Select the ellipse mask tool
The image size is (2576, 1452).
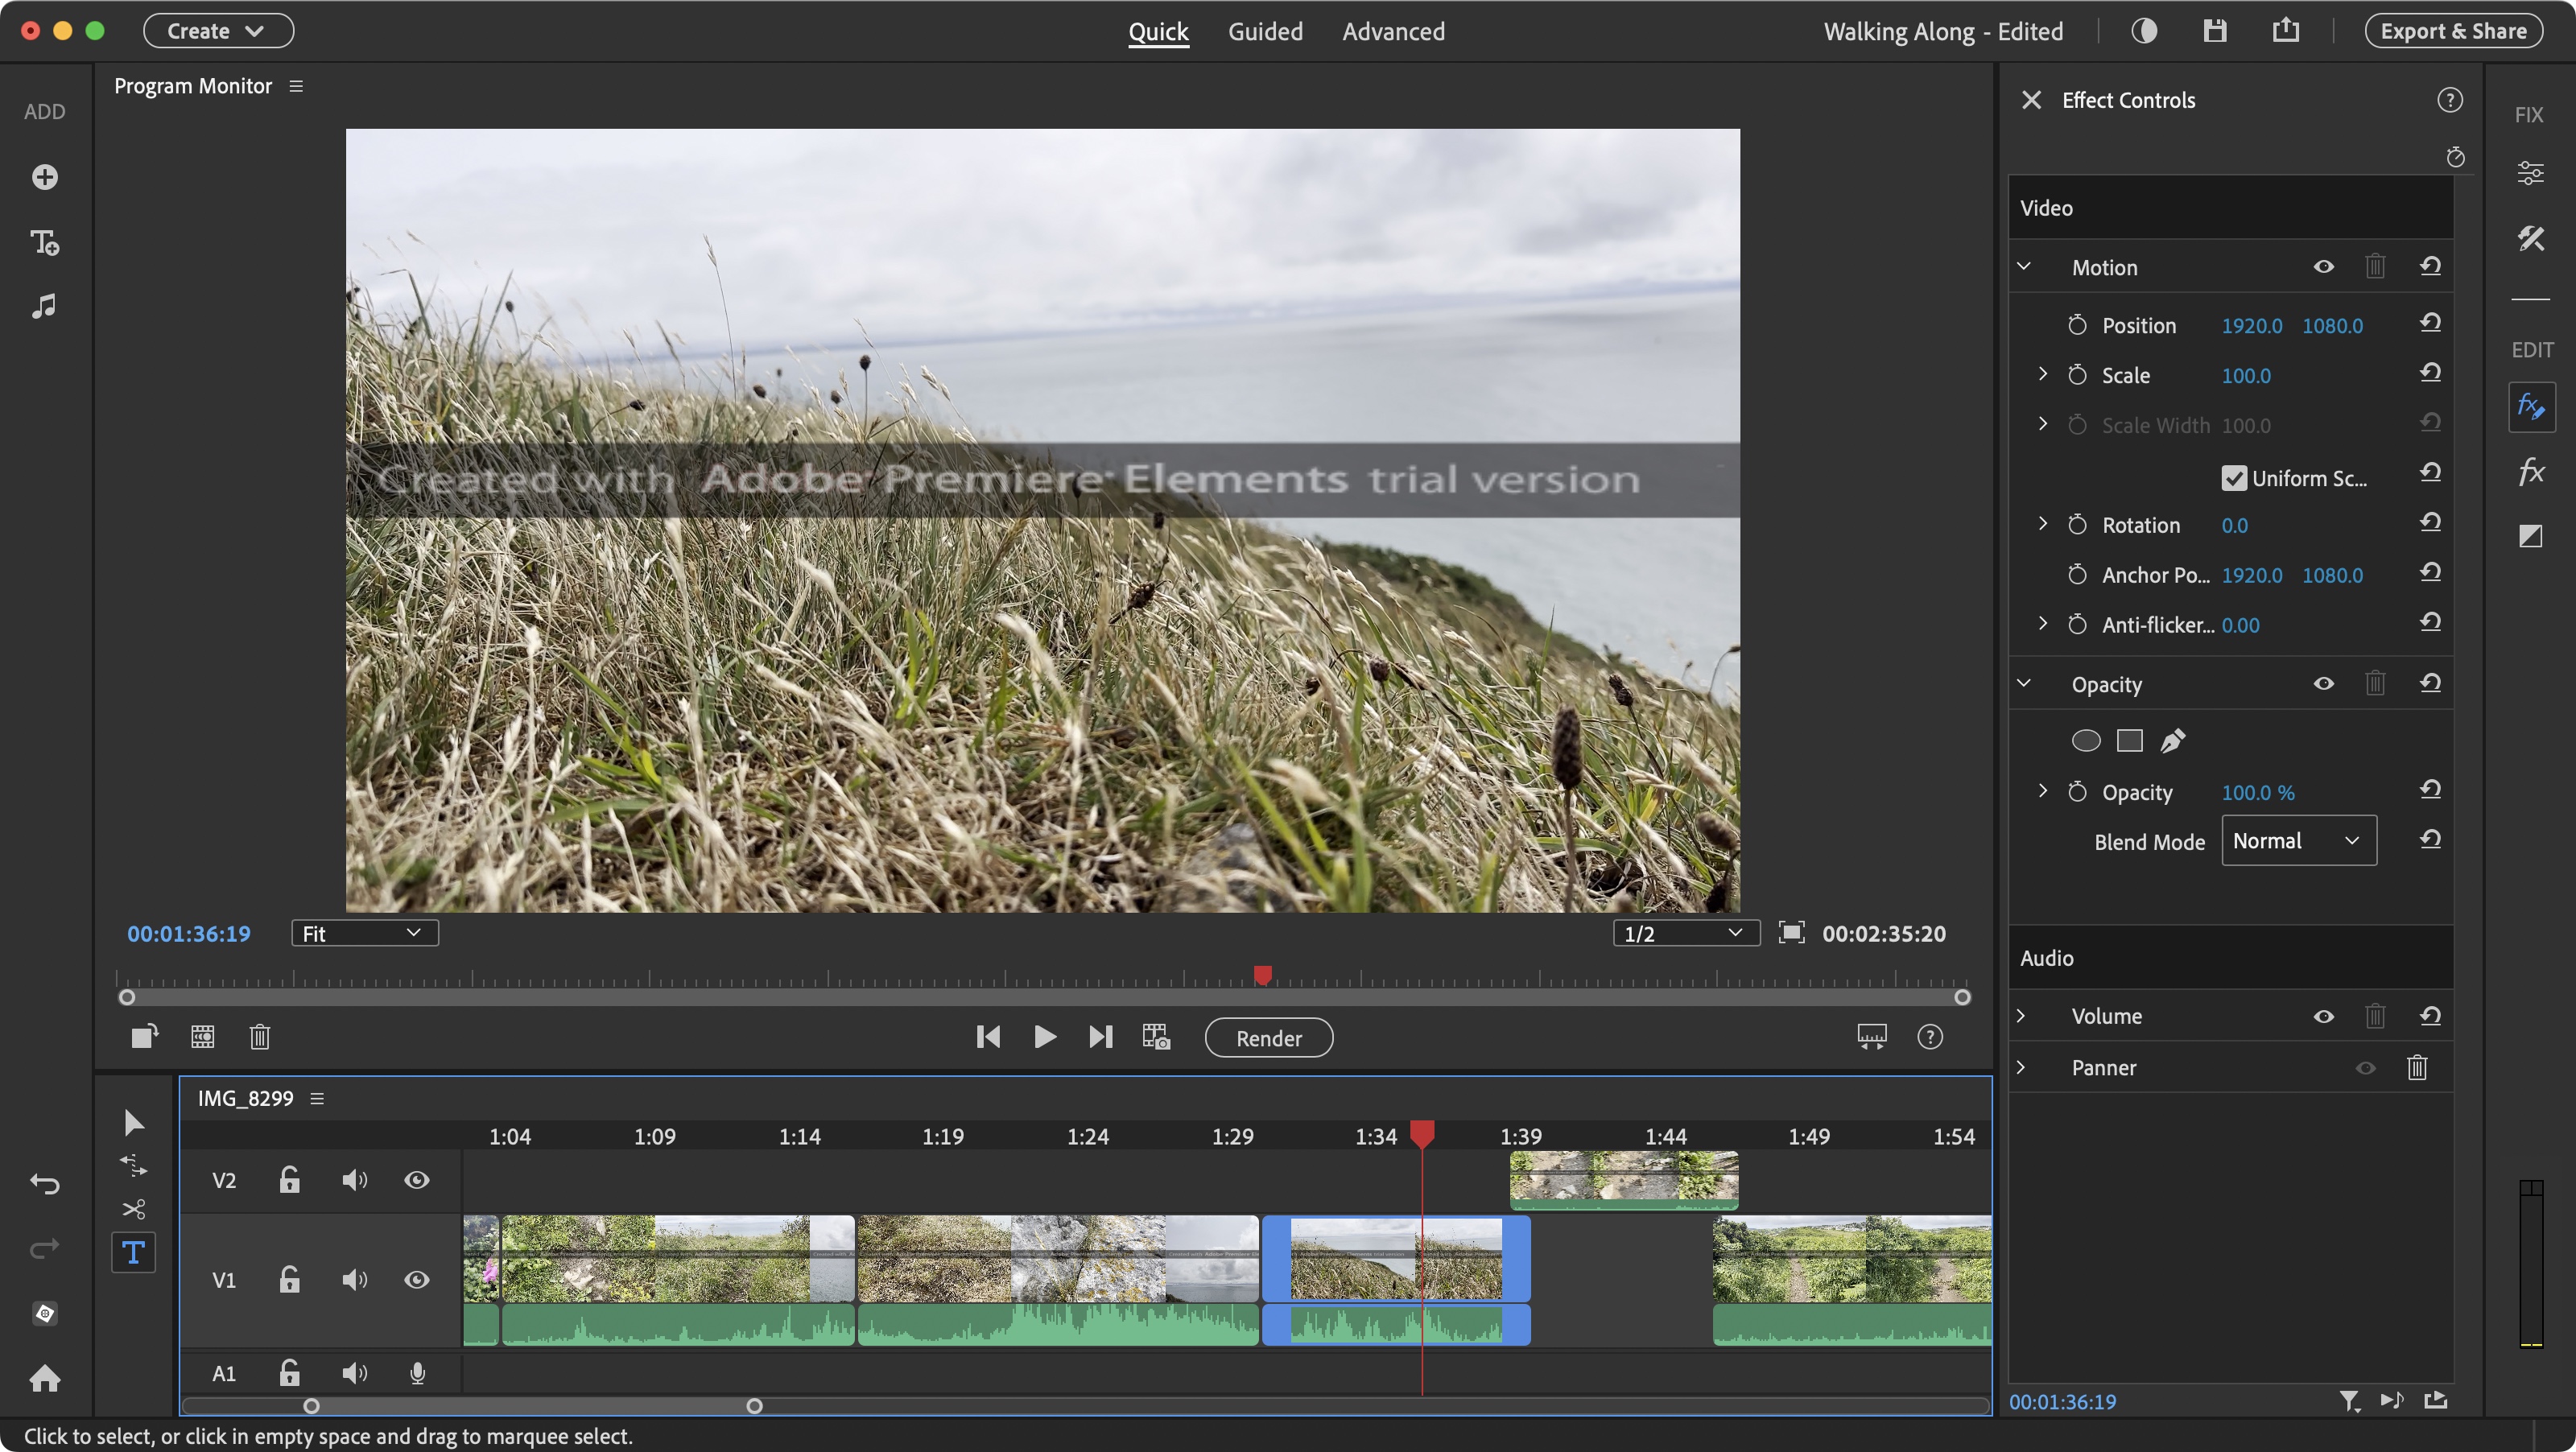[2085, 740]
